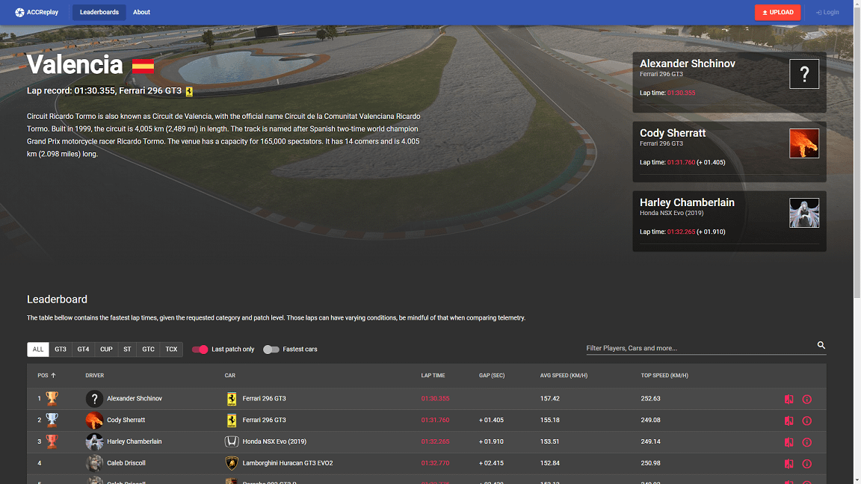Viewport: 861px width, 484px height.
Task: Click the bronze trophy in row 3
Action: coord(52,441)
